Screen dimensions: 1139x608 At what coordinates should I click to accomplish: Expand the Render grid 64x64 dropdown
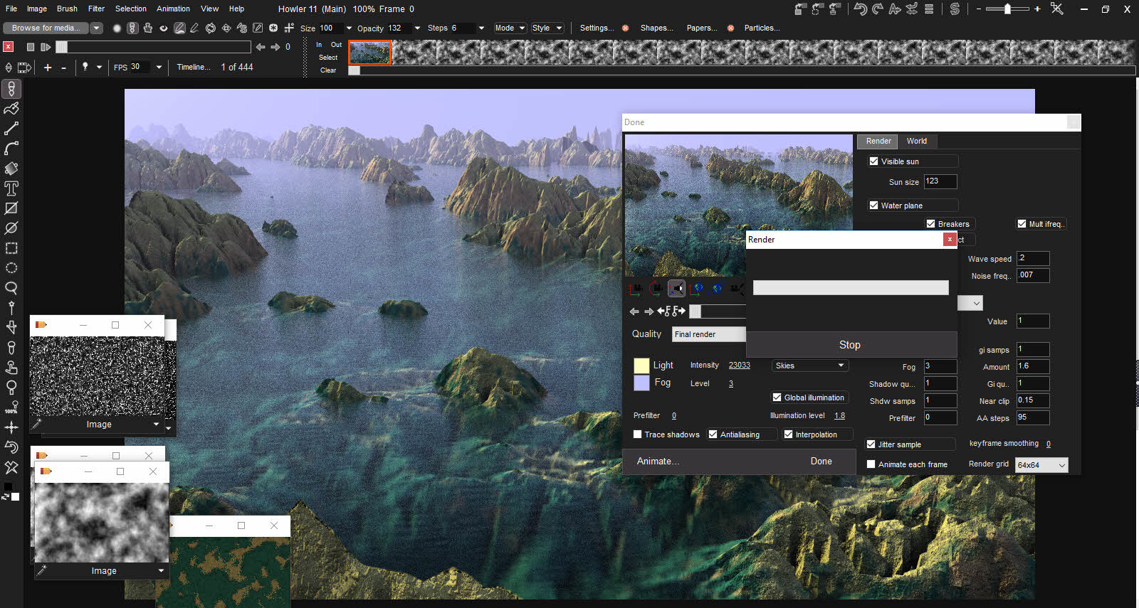pos(1041,465)
